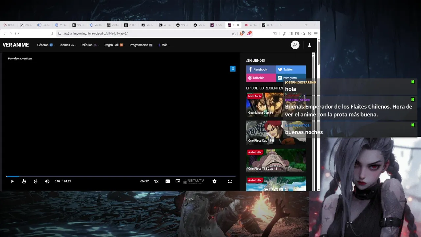
Task: Toggle the browser sidebar panel
Action: click(x=291, y=33)
